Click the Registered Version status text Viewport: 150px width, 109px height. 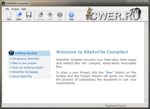pos(116,106)
